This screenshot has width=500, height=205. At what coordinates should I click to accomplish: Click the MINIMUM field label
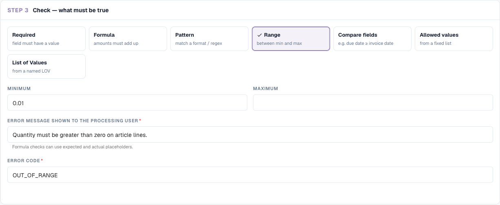pos(19,88)
